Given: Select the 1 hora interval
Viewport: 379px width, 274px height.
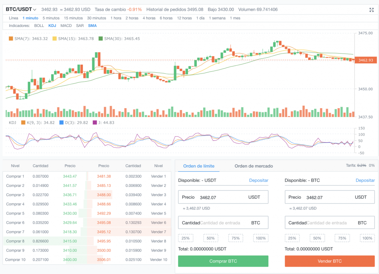Looking at the screenshot, I should [x=116, y=18].
